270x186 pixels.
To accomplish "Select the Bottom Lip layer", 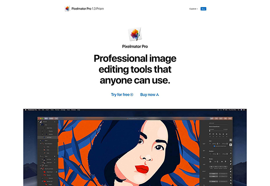I will click(x=48, y=181).
